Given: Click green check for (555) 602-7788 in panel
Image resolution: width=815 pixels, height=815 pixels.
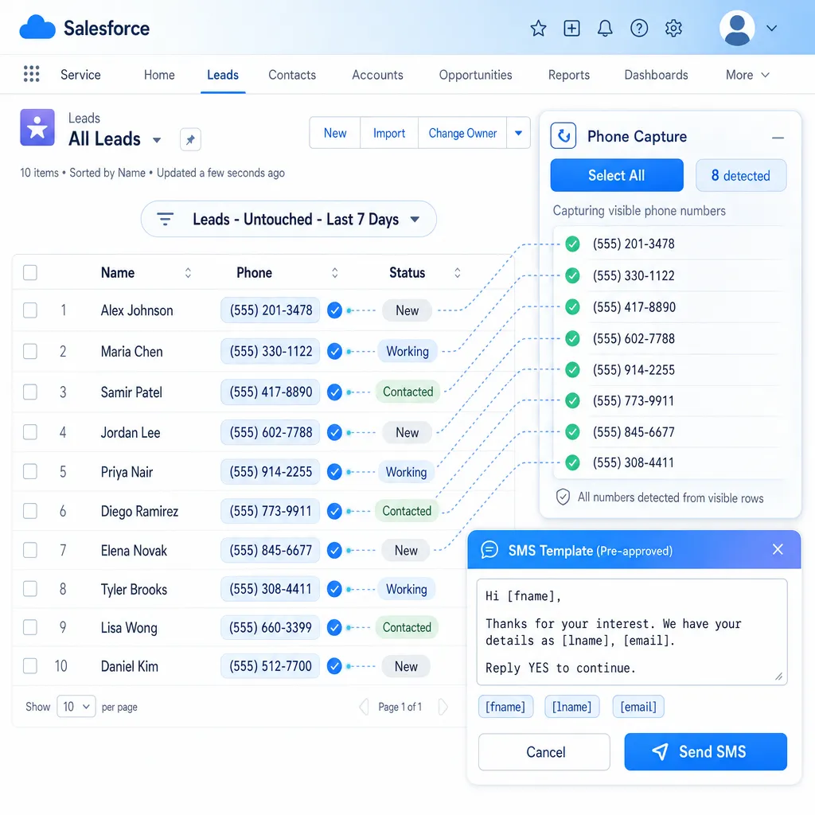Looking at the screenshot, I should pos(572,338).
